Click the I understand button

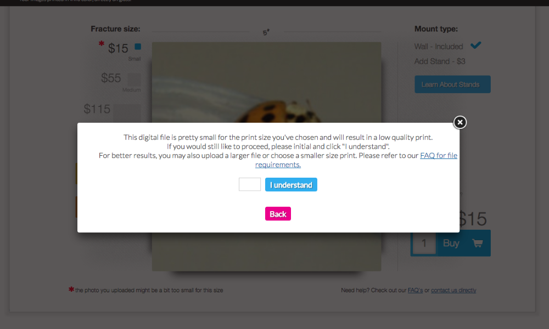click(291, 185)
